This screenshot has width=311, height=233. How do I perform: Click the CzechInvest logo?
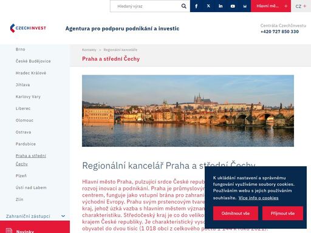click(28, 28)
